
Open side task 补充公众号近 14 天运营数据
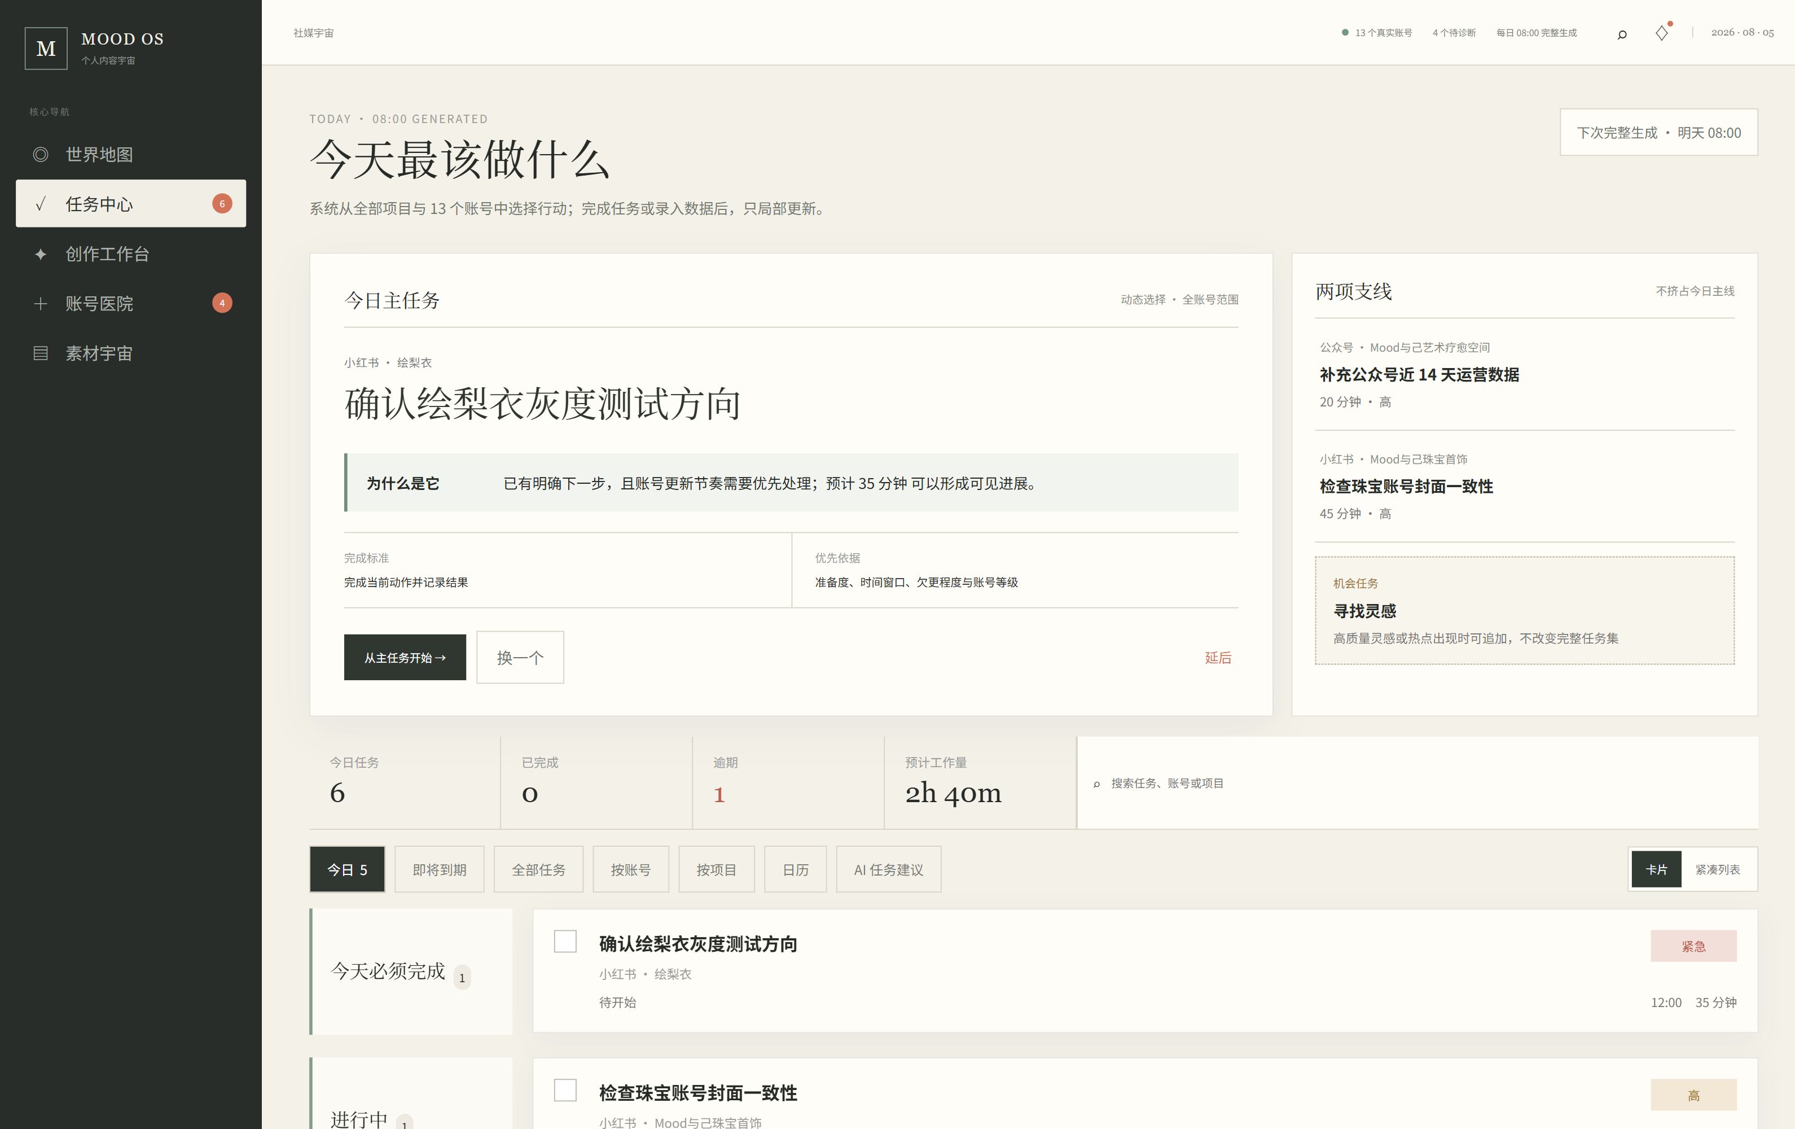[x=1524, y=375]
